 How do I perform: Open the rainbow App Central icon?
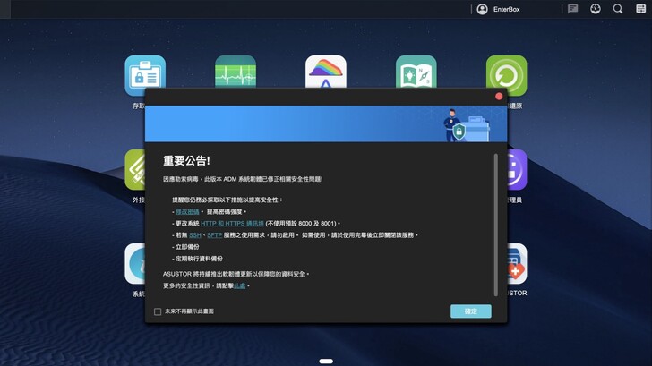tap(325, 72)
